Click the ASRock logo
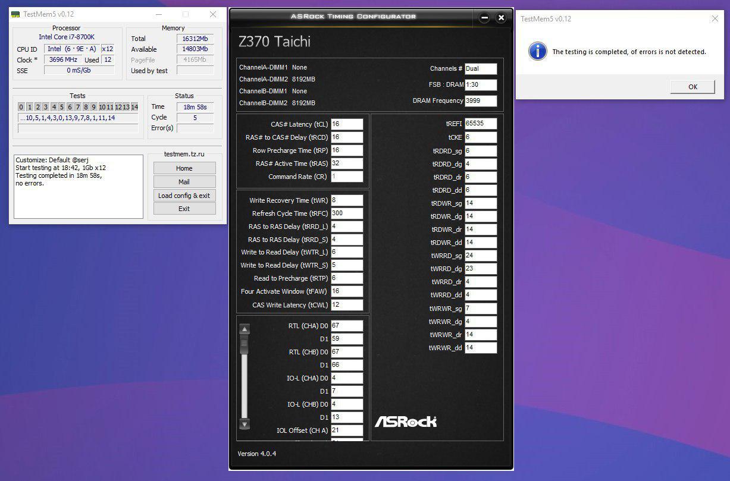This screenshot has width=730, height=481. [406, 421]
